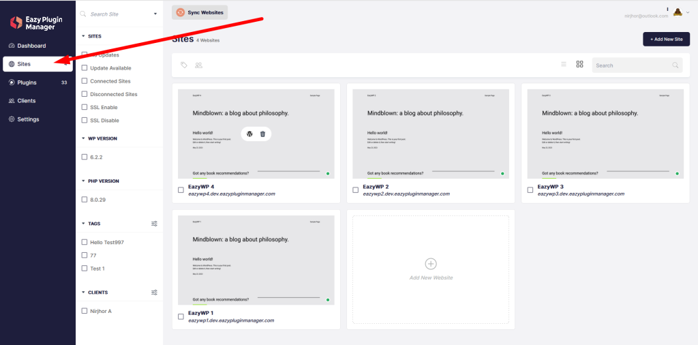Click the EazyWP 2 site title
The image size is (698, 345).
pos(376,187)
